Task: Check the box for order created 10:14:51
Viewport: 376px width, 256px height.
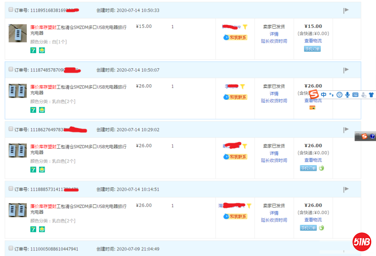Action: [x=11, y=189]
